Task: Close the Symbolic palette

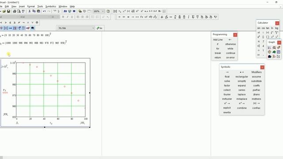Action: pyautogui.click(x=262, y=68)
